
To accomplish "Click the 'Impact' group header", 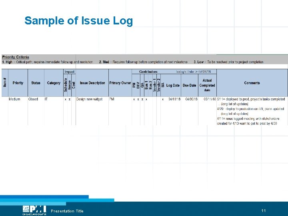I will coord(70,72).
